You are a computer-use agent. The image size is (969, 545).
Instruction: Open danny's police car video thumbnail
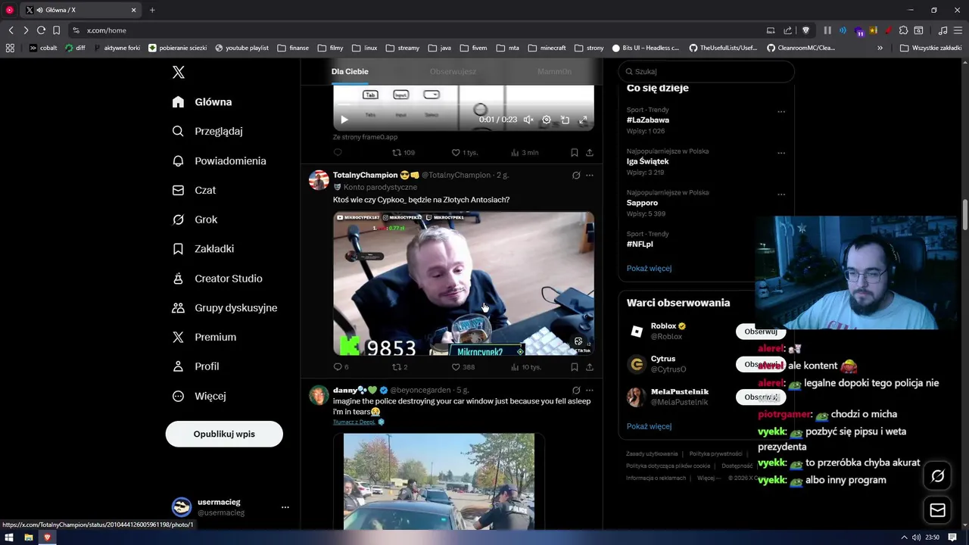439,481
